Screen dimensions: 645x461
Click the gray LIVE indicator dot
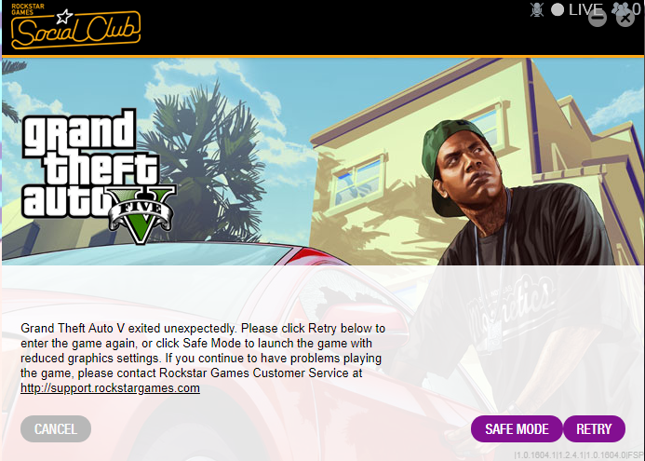(x=557, y=10)
